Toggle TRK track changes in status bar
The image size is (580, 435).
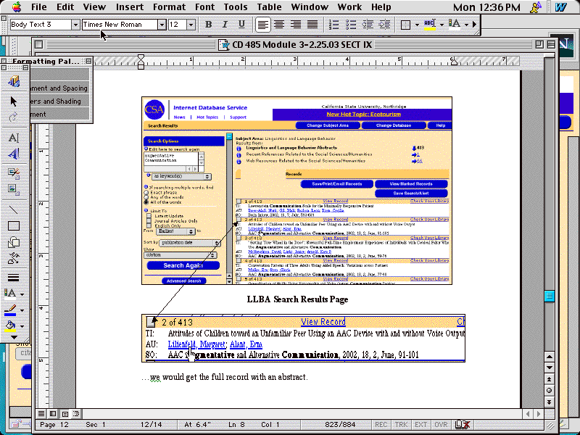pyautogui.click(x=401, y=425)
